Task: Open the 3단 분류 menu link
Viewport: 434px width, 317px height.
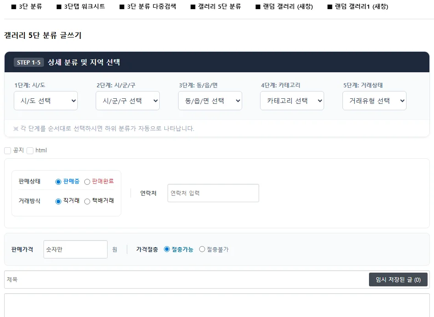Action: click(x=27, y=6)
